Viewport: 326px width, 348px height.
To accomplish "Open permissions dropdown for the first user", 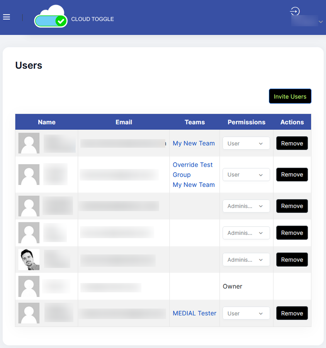I will point(246,143).
